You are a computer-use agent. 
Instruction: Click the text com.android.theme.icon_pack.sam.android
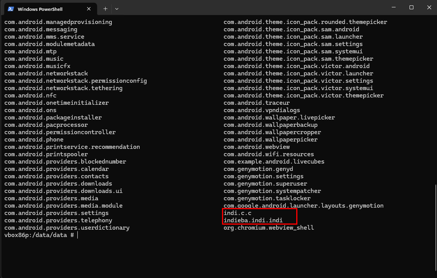[x=292, y=29]
